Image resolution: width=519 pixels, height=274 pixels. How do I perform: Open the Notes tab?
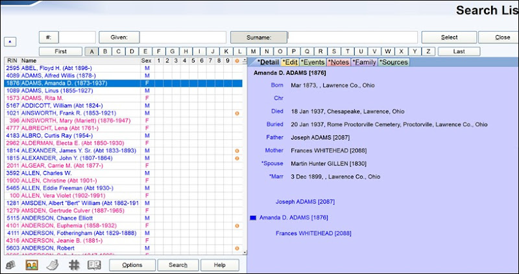(339, 62)
